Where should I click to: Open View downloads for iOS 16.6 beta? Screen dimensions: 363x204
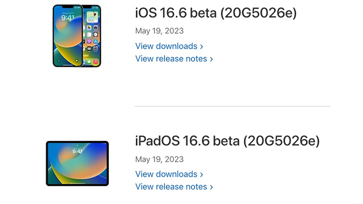pyautogui.click(x=166, y=46)
